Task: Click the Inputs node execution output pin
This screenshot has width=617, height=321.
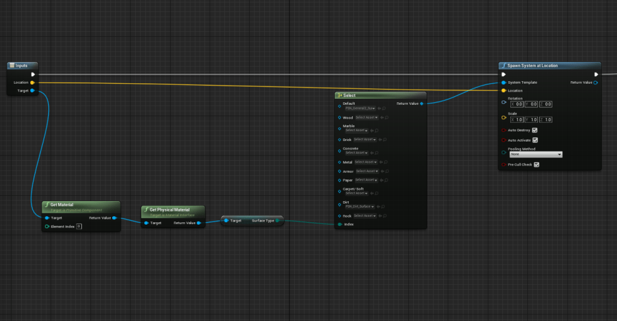Action: pyautogui.click(x=33, y=75)
